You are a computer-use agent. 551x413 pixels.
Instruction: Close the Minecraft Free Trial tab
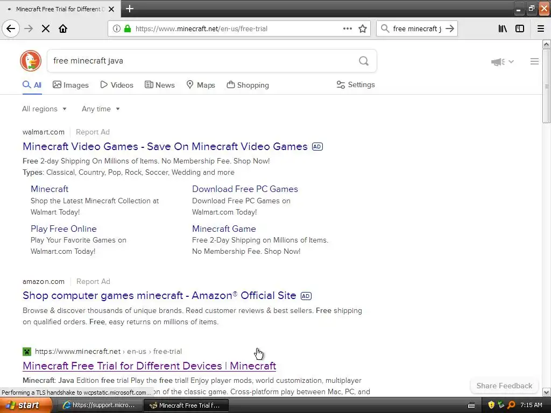111,9
